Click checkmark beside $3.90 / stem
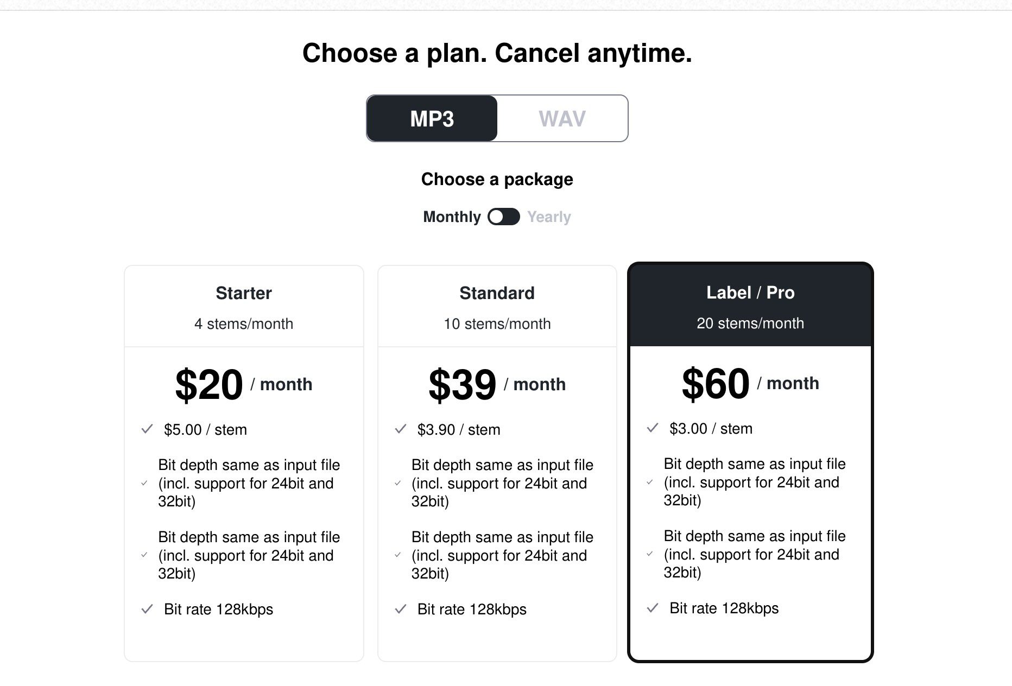 point(400,429)
